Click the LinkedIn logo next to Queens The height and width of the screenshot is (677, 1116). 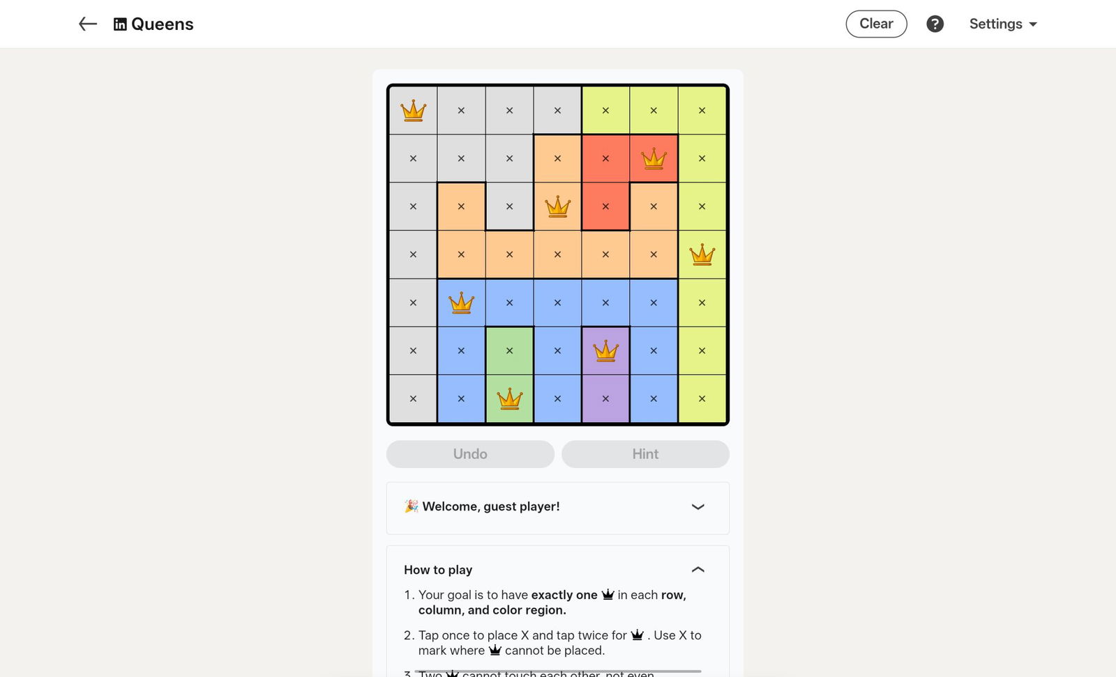point(121,23)
